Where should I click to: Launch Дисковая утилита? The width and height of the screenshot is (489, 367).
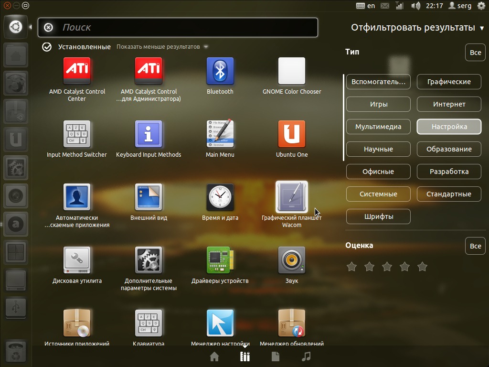click(77, 260)
